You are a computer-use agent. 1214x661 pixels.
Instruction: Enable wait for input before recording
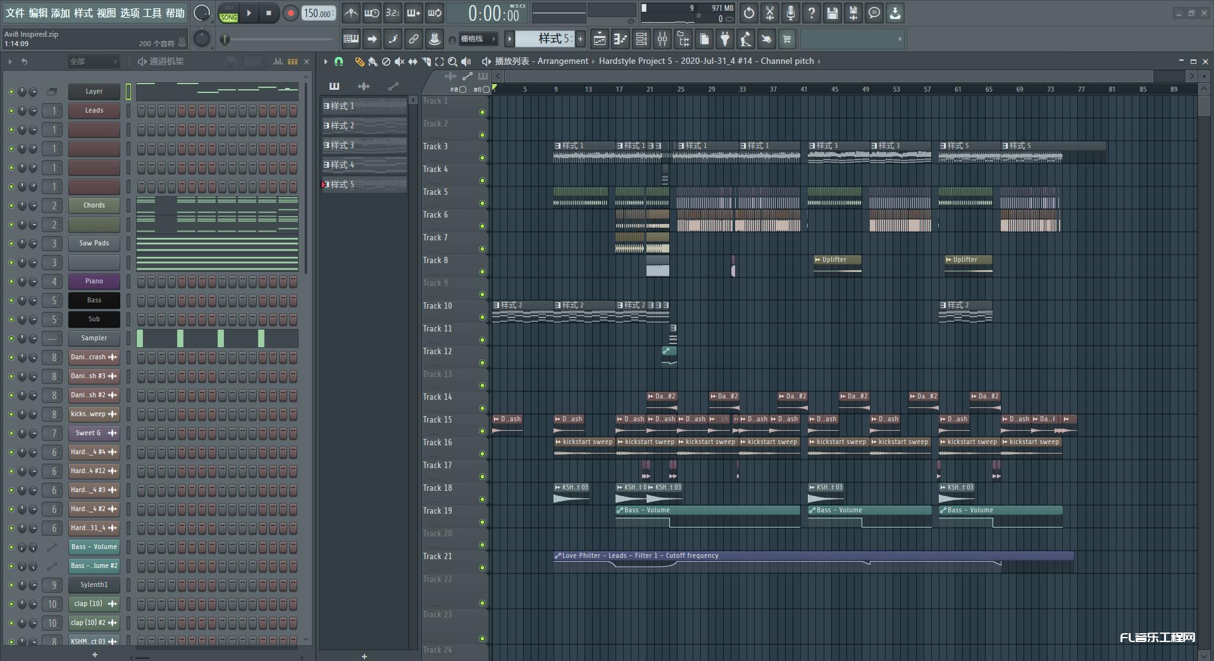(x=372, y=13)
